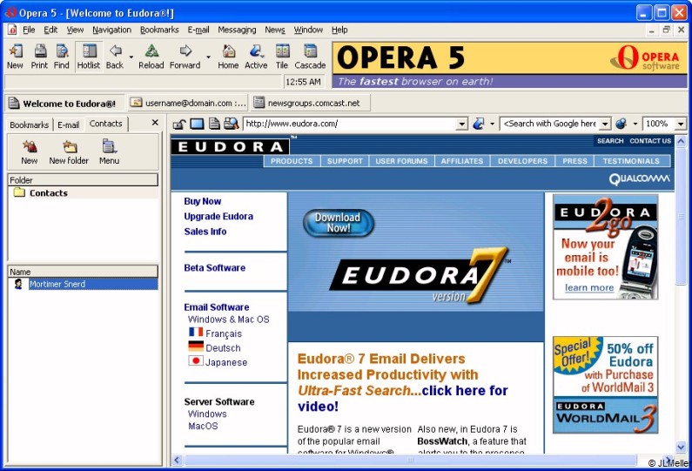Cascade windows with the Cascade icon

310,57
